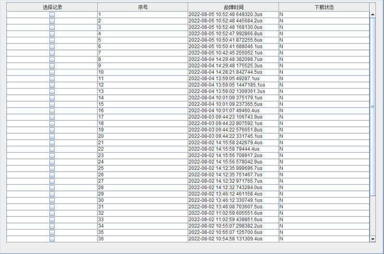Click download status N in row 1
Screen dimensions: 384x254
[x=324, y=14]
